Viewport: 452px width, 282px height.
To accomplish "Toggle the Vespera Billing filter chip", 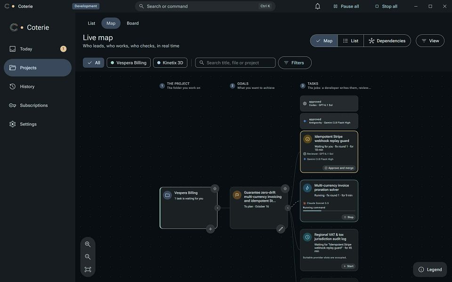I will click(x=129, y=63).
